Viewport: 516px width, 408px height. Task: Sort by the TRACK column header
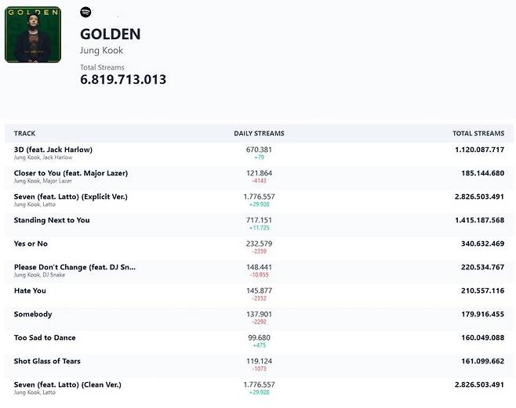[x=24, y=133]
